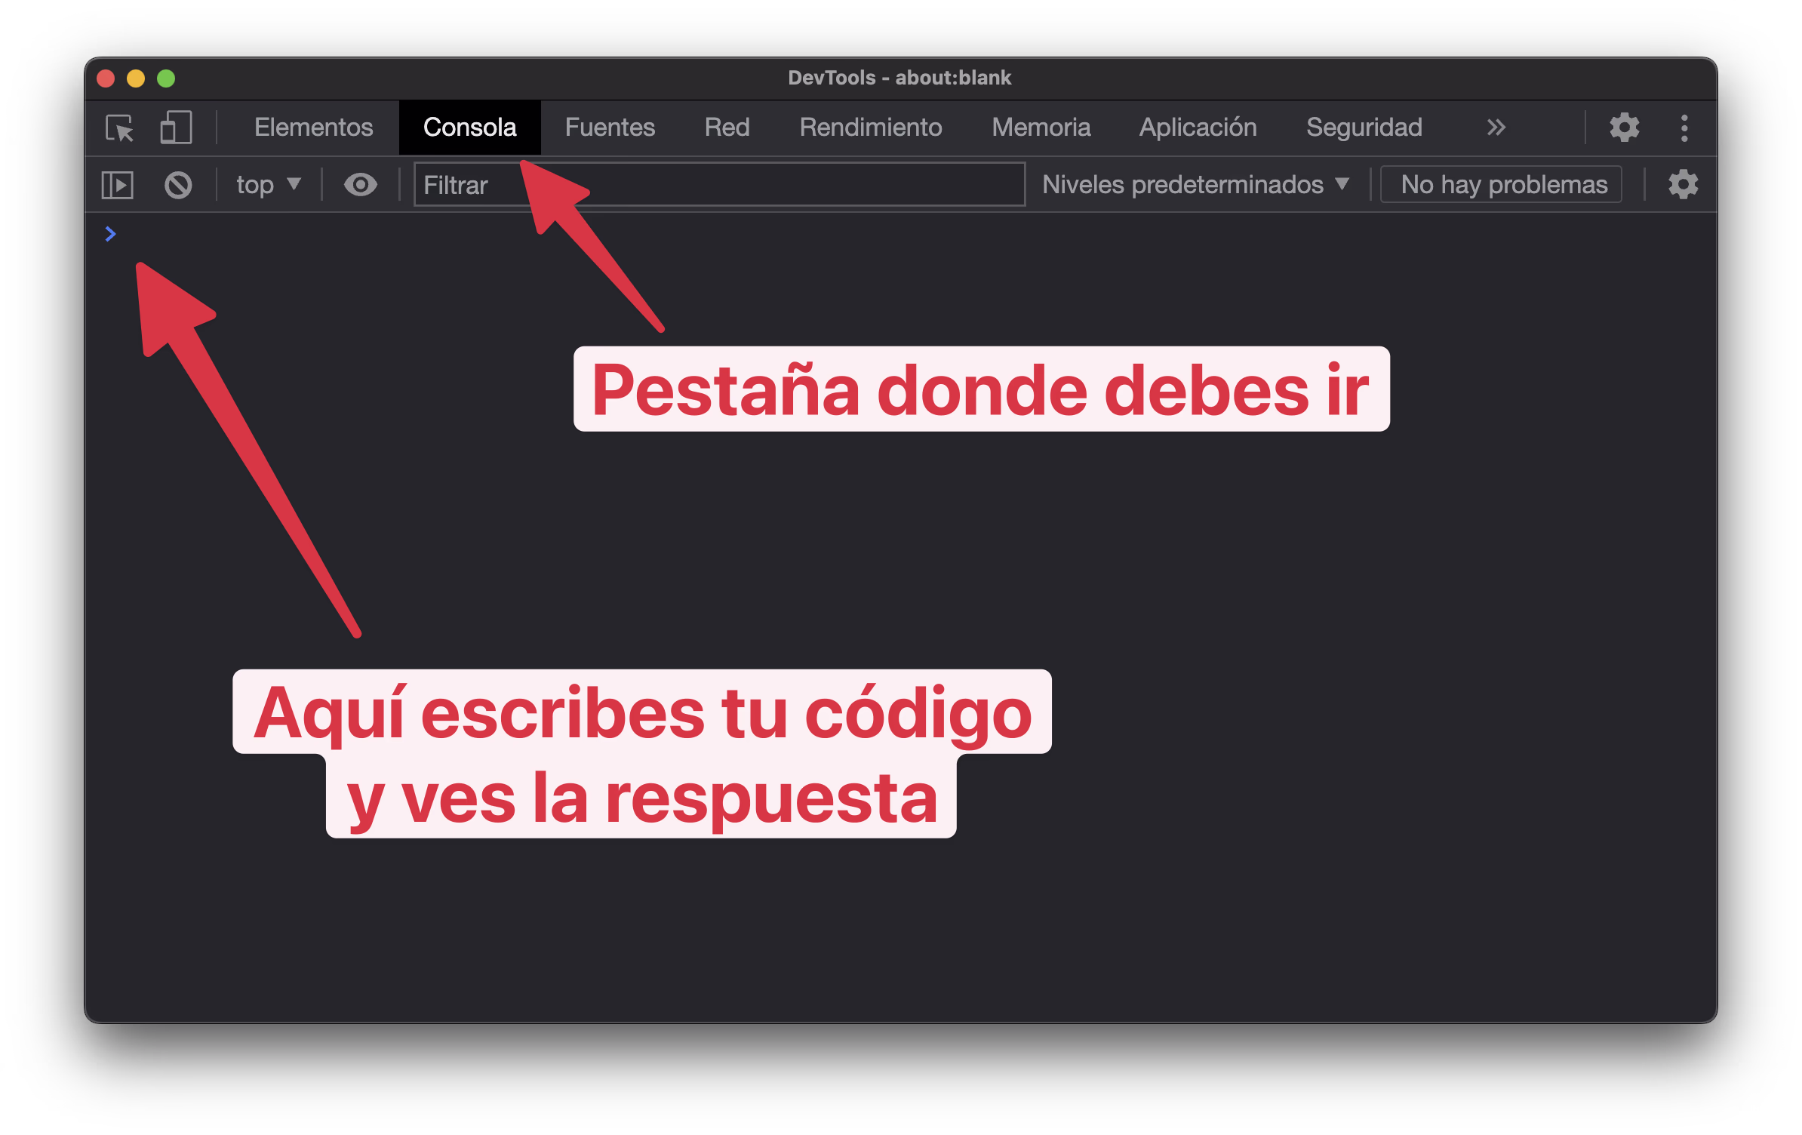The image size is (1802, 1135).
Task: Open Niveles predeterminados dropdown
Action: pyautogui.click(x=1195, y=185)
